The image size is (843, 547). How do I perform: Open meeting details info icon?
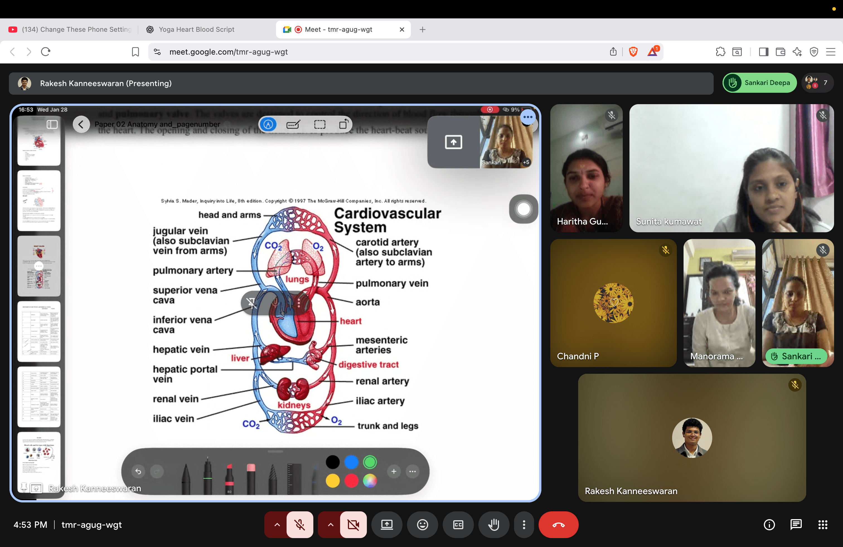pyautogui.click(x=769, y=525)
